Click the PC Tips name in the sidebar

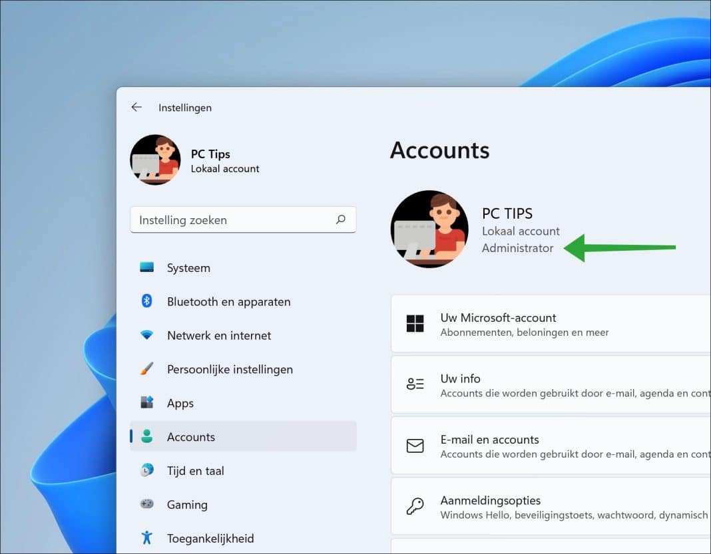[x=210, y=154]
